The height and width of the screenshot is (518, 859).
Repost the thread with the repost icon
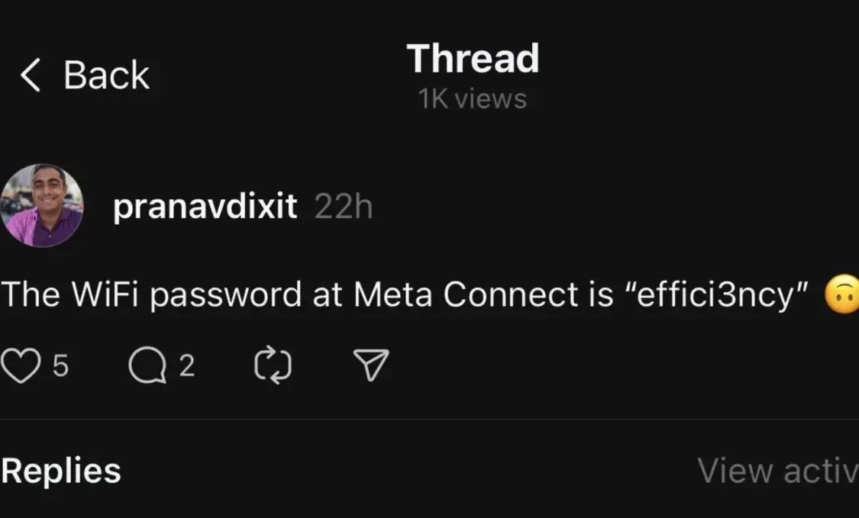[x=273, y=365]
